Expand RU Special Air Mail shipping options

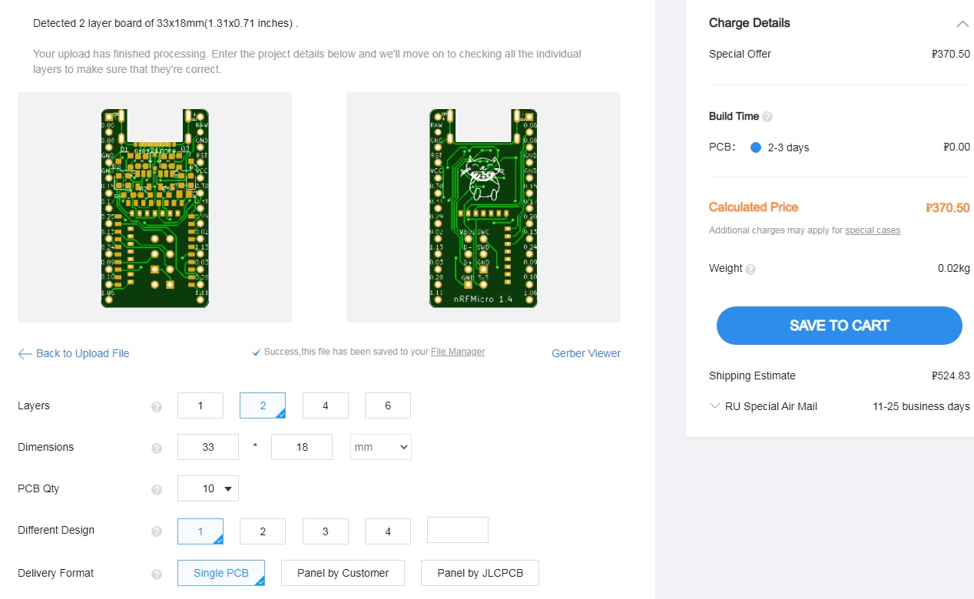[715, 406]
